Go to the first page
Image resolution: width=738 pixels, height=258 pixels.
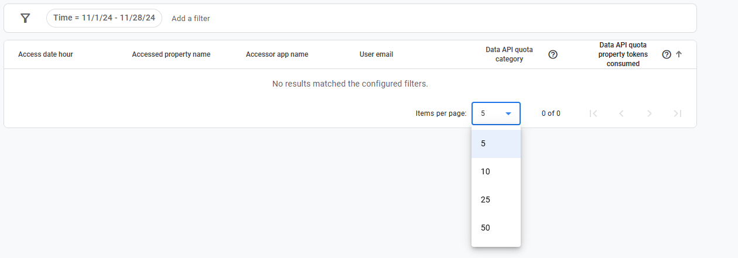point(593,113)
